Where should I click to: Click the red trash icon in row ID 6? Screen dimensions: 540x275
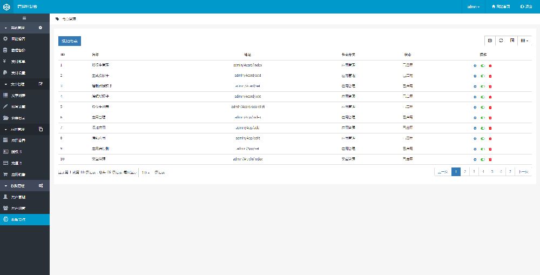pos(490,118)
